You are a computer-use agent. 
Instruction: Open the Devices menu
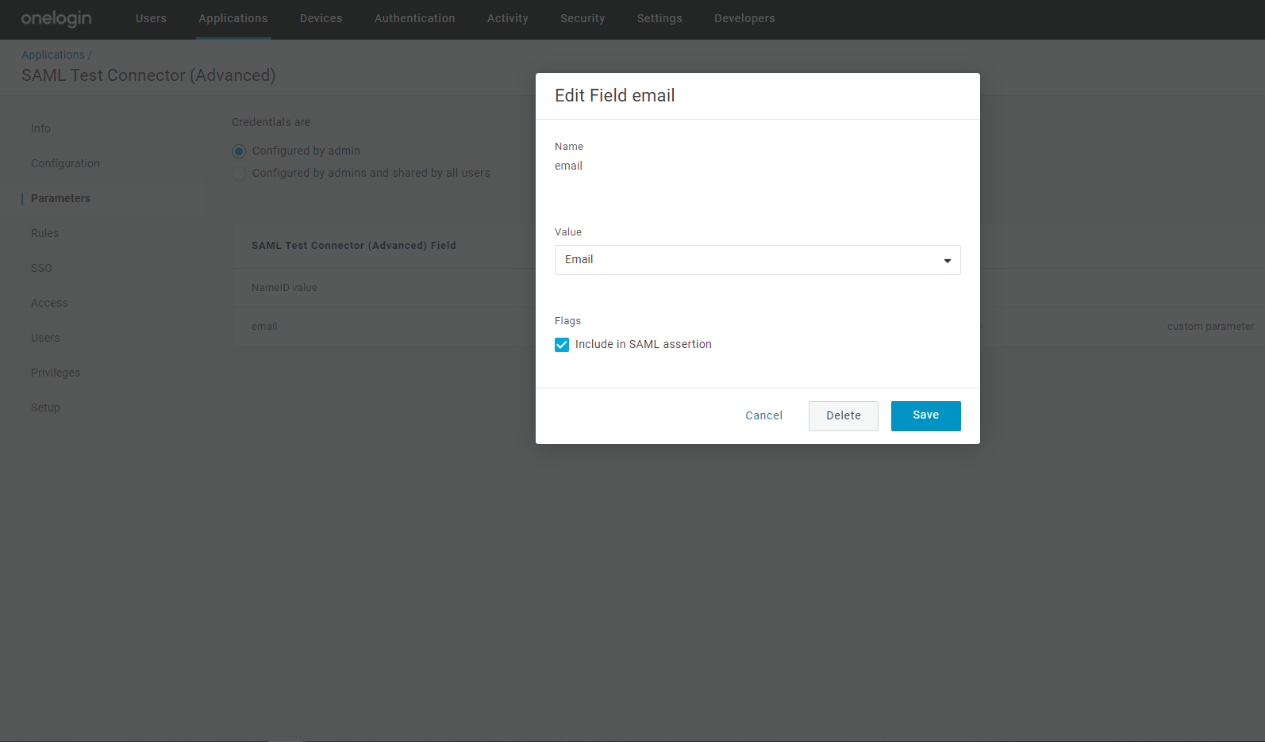pos(321,18)
